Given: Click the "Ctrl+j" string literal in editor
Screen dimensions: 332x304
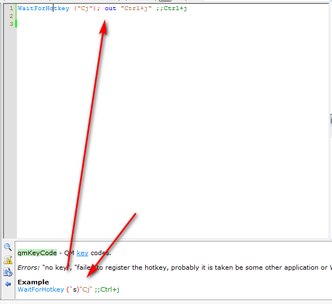Looking at the screenshot, I should pyautogui.click(x=136, y=8).
